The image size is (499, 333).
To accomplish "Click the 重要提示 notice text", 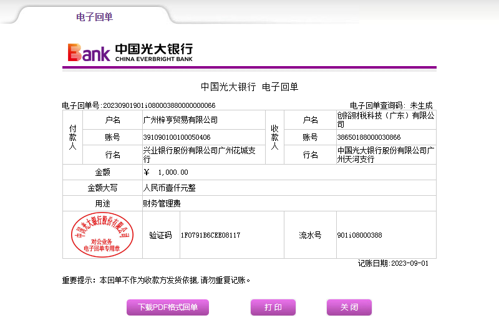I will click(157, 280).
